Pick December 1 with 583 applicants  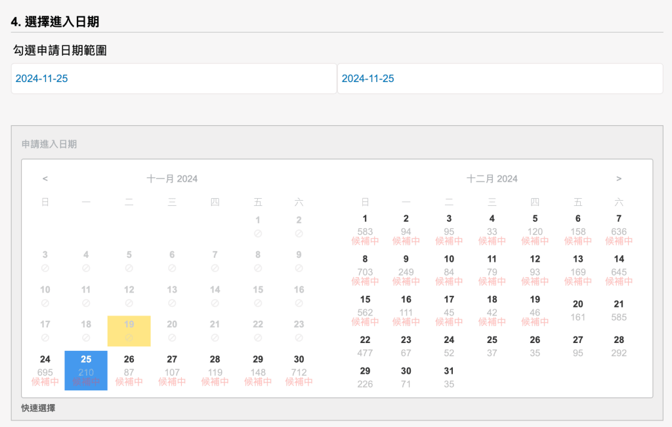[x=365, y=230]
